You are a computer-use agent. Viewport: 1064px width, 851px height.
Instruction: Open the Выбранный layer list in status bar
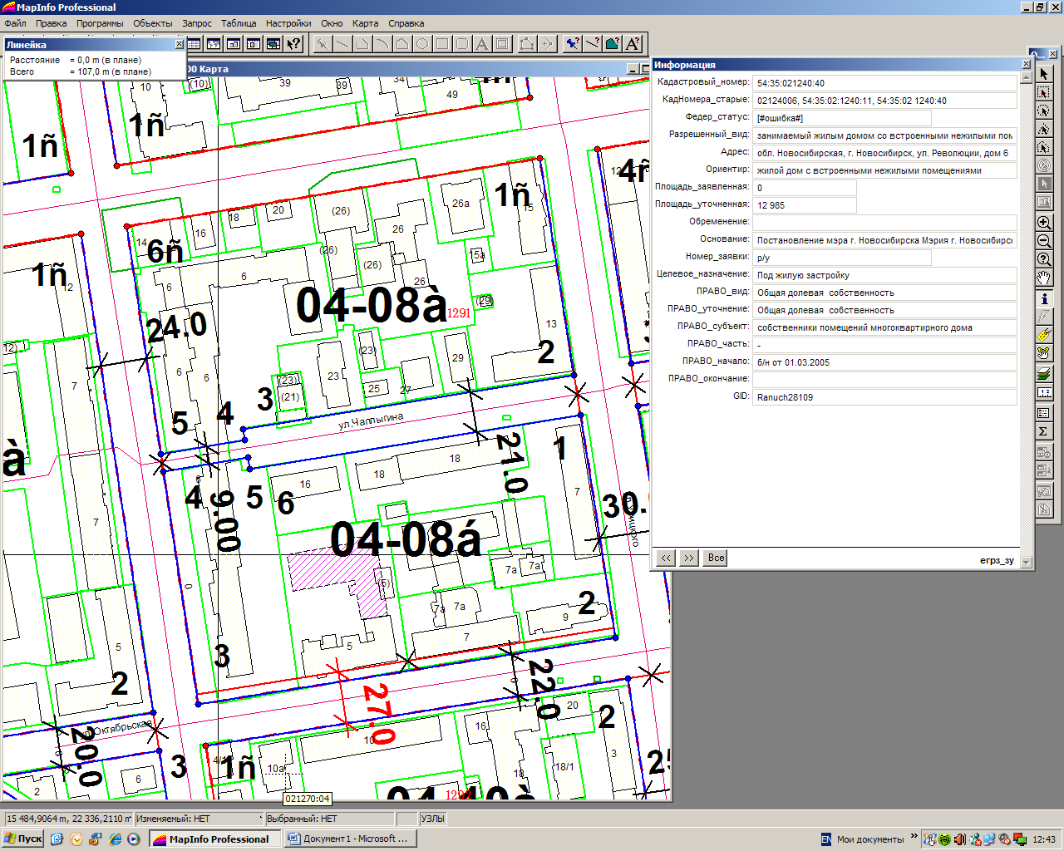click(x=329, y=819)
